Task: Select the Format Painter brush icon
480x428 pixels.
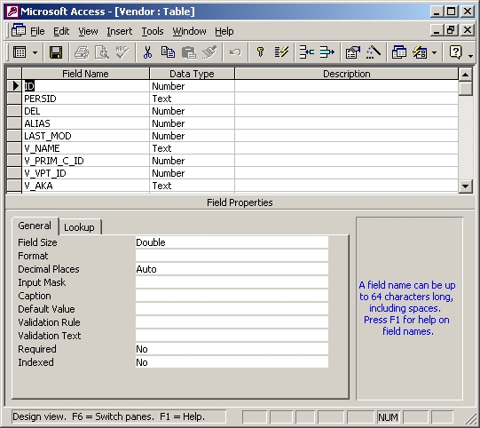Action: [209, 52]
